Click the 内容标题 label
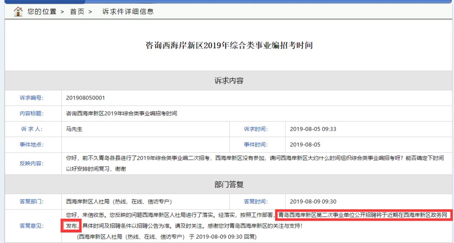Screen dimensions: 454x243 (x=32, y=114)
